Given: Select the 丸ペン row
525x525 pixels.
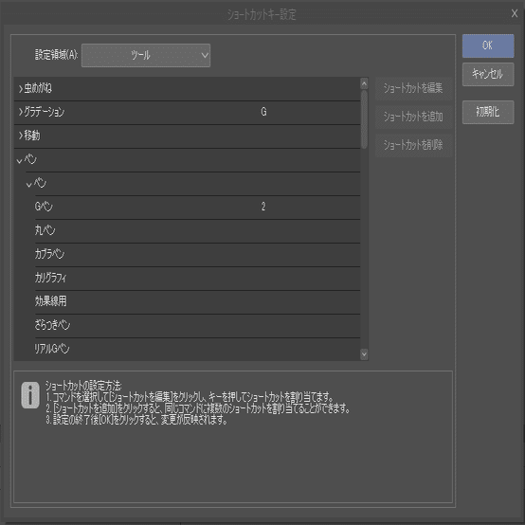Looking at the screenshot, I should [x=197, y=231].
